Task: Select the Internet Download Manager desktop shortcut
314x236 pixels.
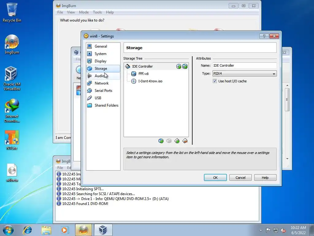Action: [12, 111]
